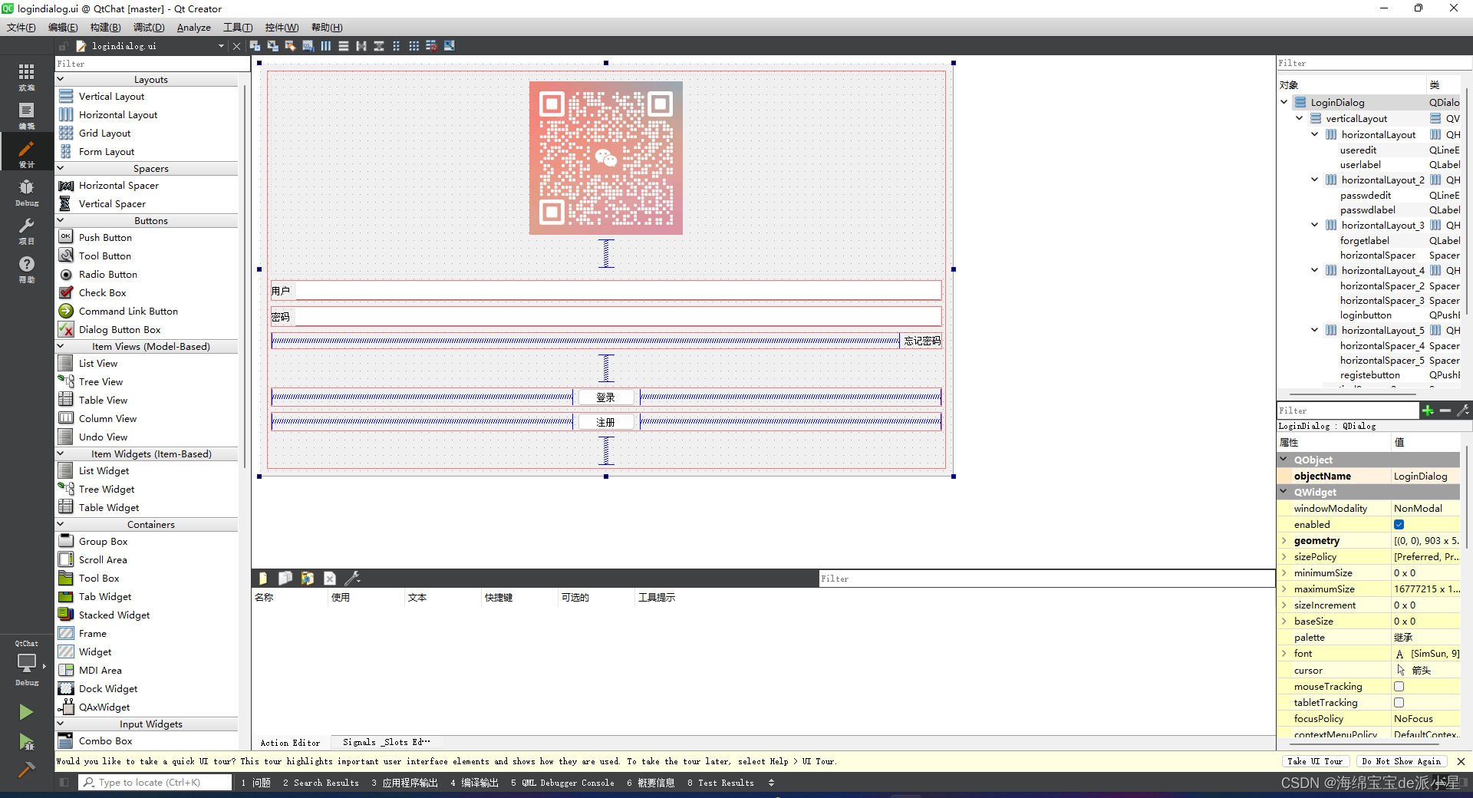Select the loginbutton row in object tree
The image size is (1473, 798).
(x=1368, y=315)
